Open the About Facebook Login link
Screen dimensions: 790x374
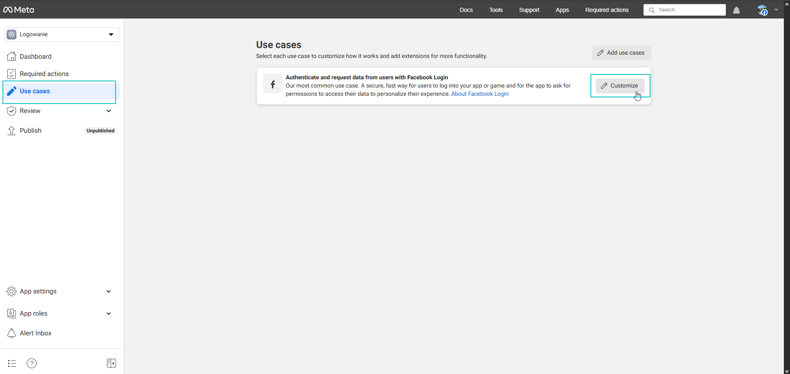[x=480, y=94]
